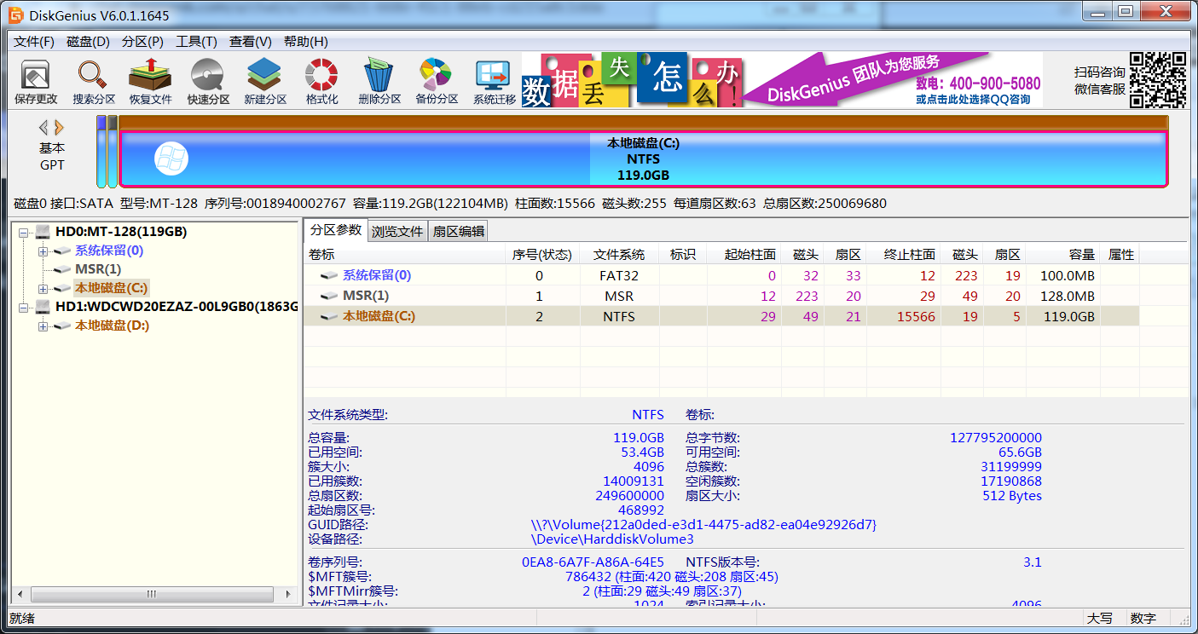
Task: Collapse the HD0:MT-128 disk tree node
Action: [x=24, y=232]
